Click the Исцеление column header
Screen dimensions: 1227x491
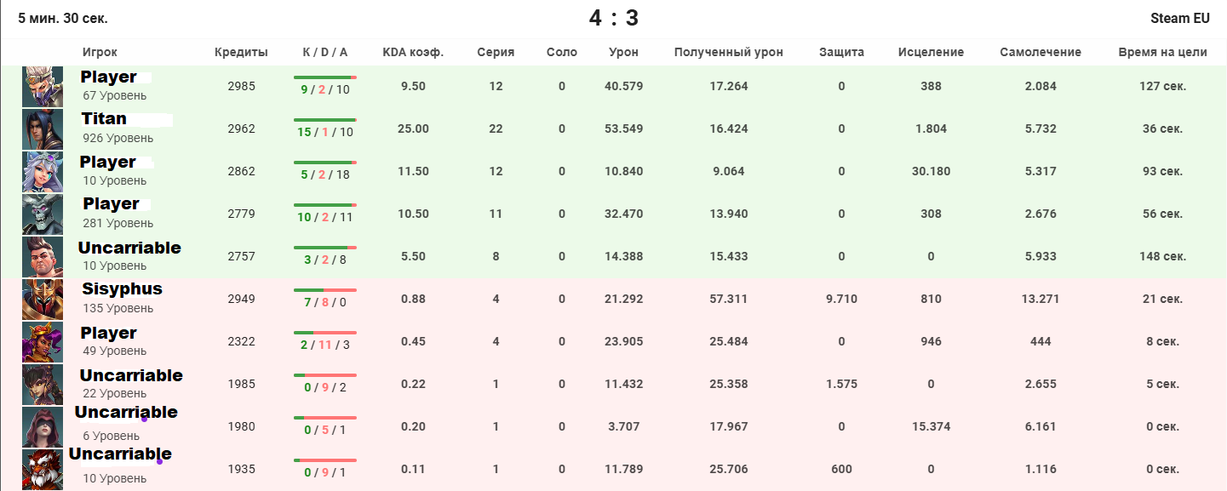pos(931,52)
